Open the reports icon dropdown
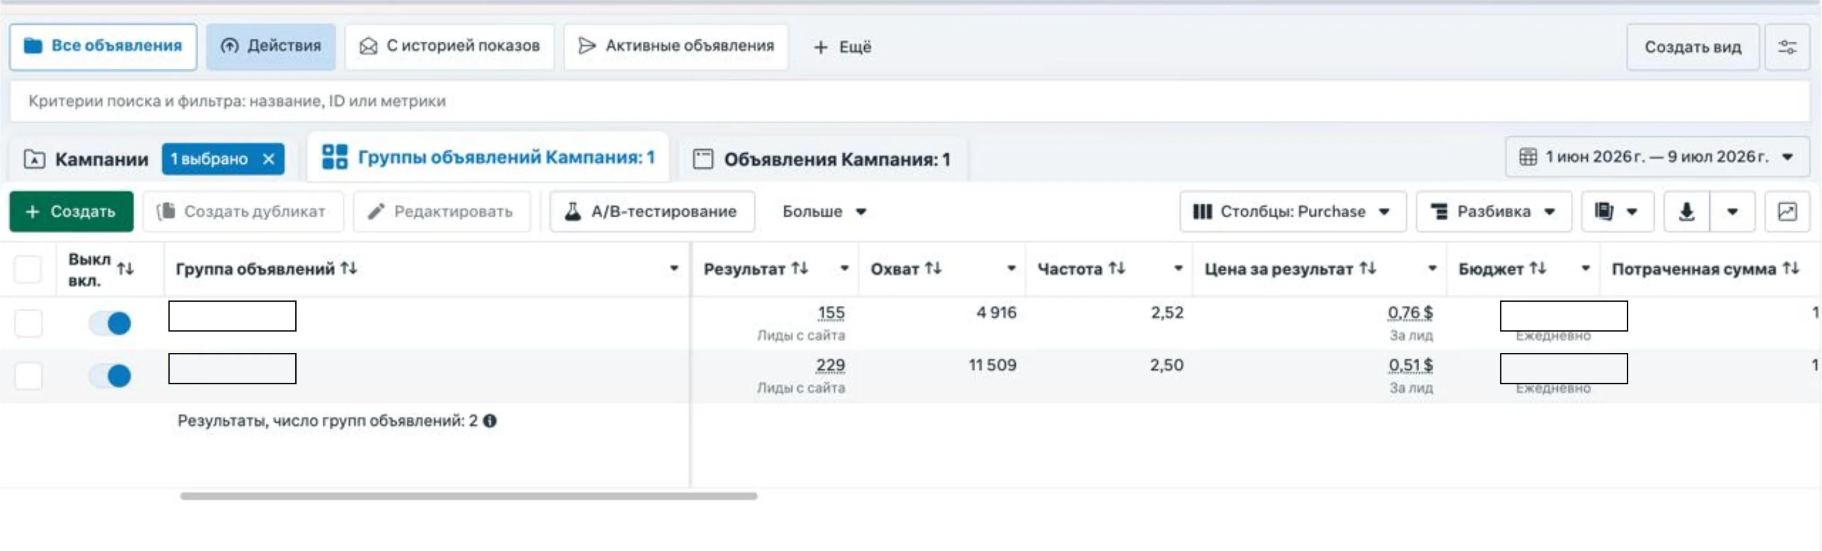 click(1617, 211)
